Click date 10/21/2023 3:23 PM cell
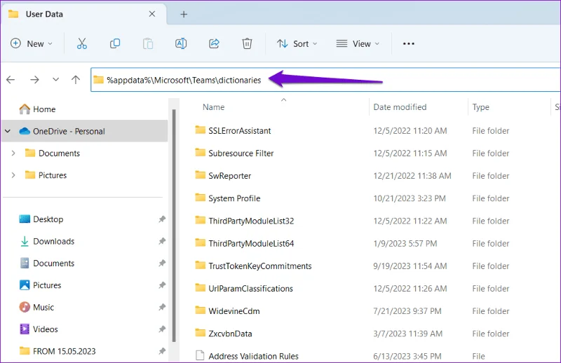This screenshot has height=363, width=561. click(410, 198)
